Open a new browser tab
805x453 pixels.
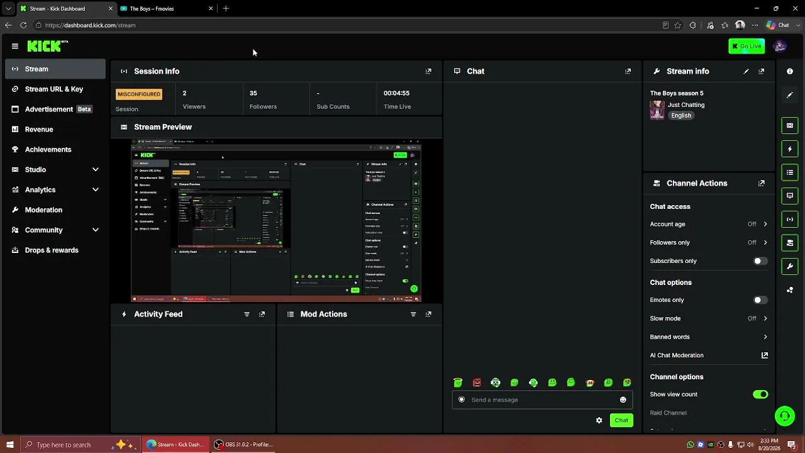coord(226,9)
